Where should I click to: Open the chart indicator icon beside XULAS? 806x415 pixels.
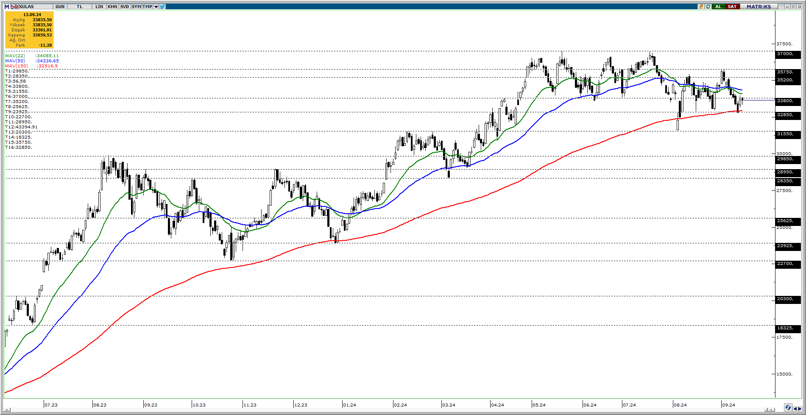coord(14,6)
